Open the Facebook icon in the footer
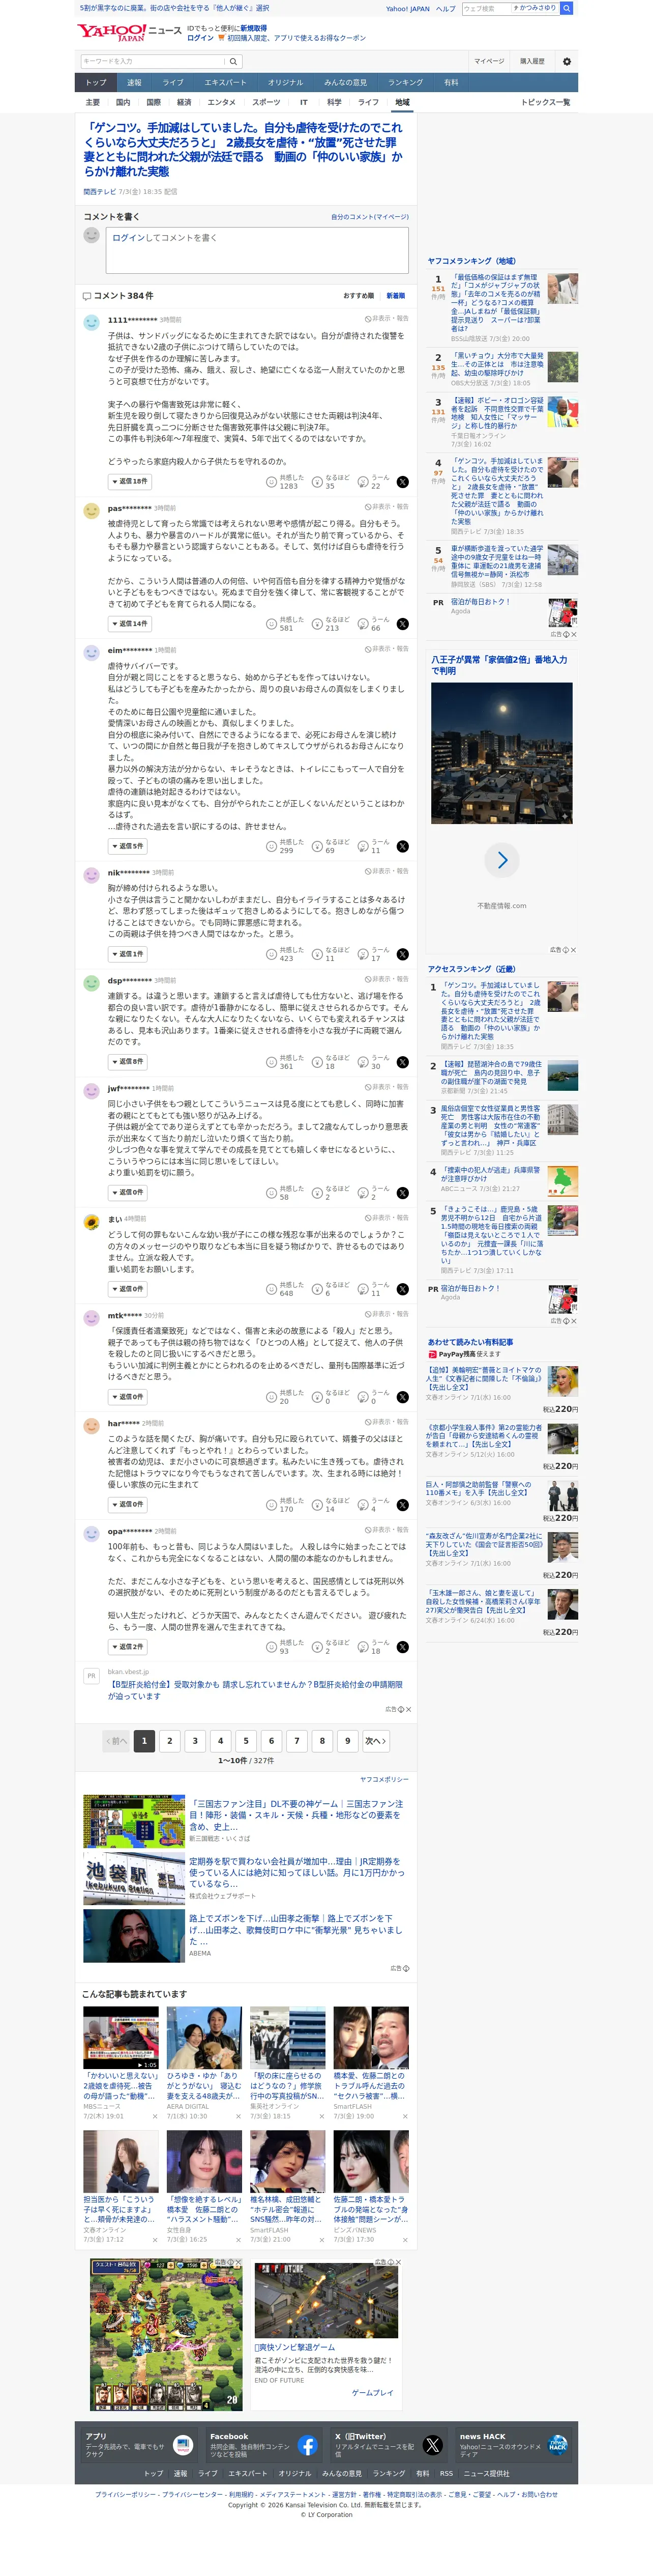 [308, 2445]
